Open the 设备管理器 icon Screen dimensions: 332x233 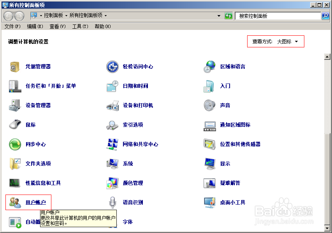(x=15, y=105)
